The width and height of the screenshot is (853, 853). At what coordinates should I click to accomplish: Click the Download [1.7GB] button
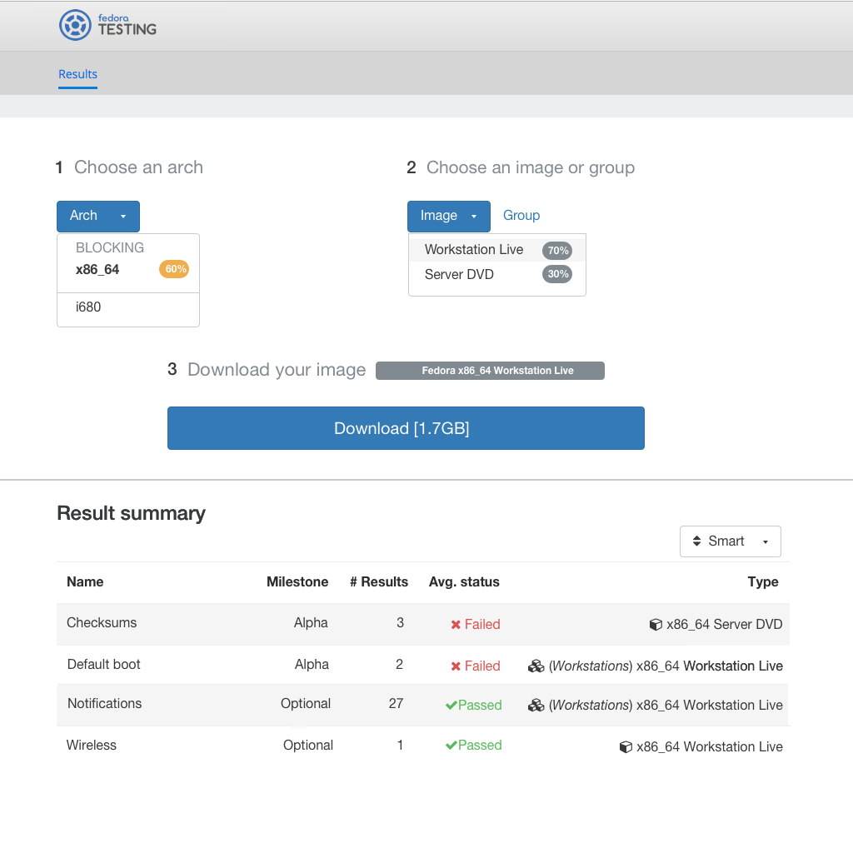pyautogui.click(x=406, y=428)
